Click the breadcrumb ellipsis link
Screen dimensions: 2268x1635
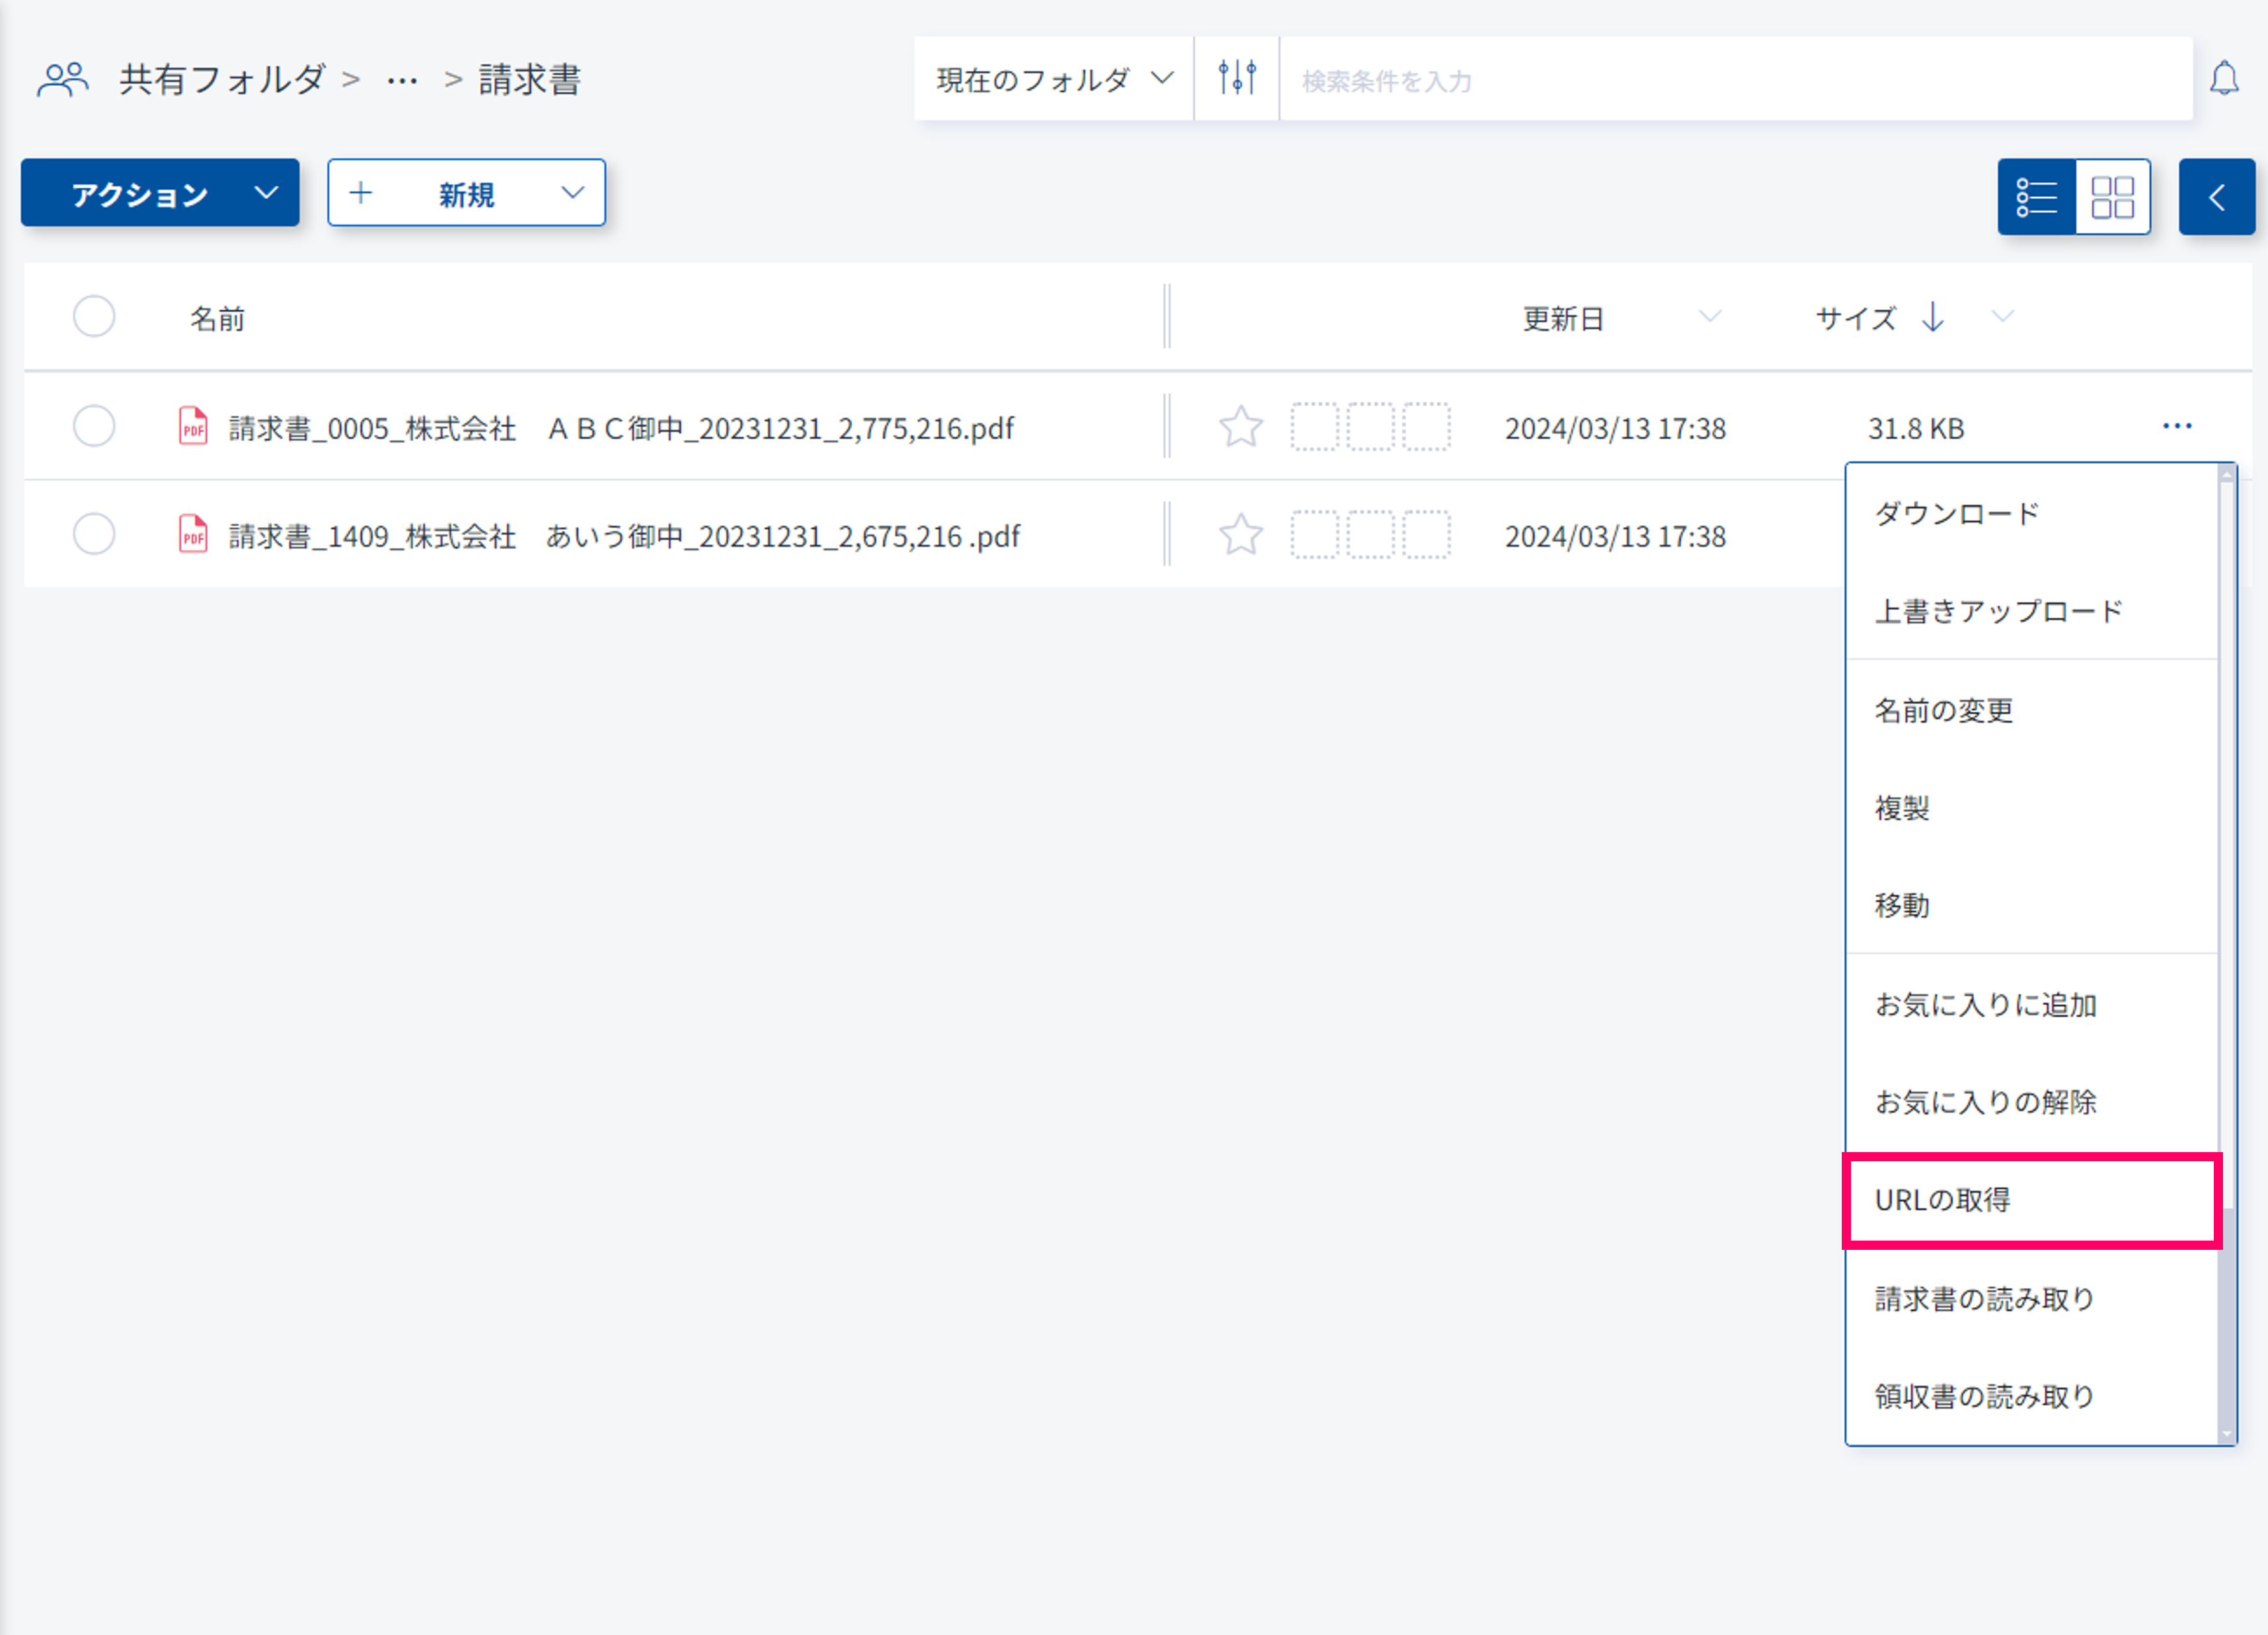tap(402, 79)
